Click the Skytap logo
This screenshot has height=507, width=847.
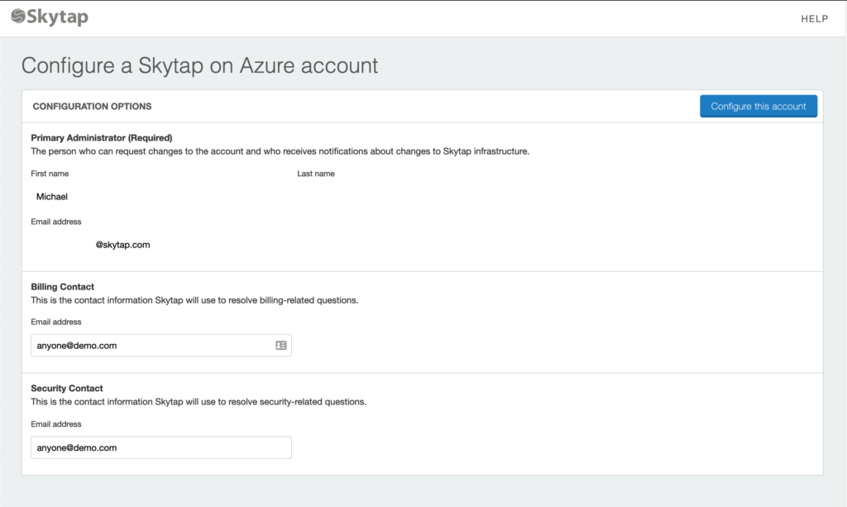[49, 17]
